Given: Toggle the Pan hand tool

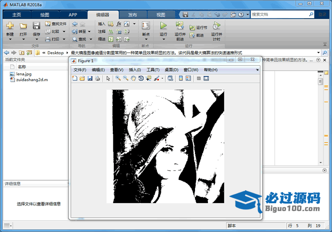Looking at the screenshot, I should (x=133, y=78).
